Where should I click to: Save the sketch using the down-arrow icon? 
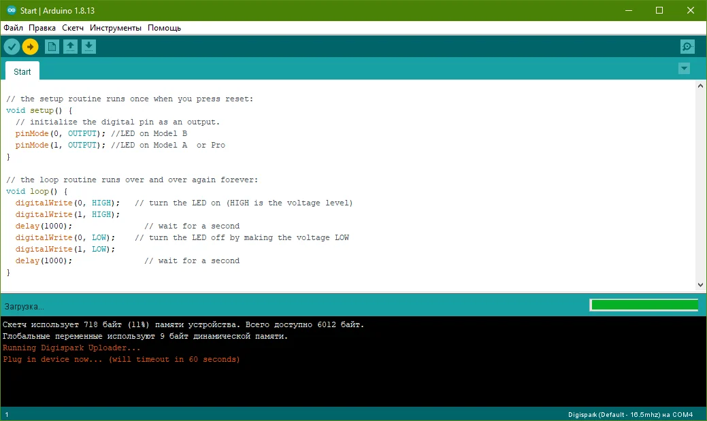coord(89,46)
